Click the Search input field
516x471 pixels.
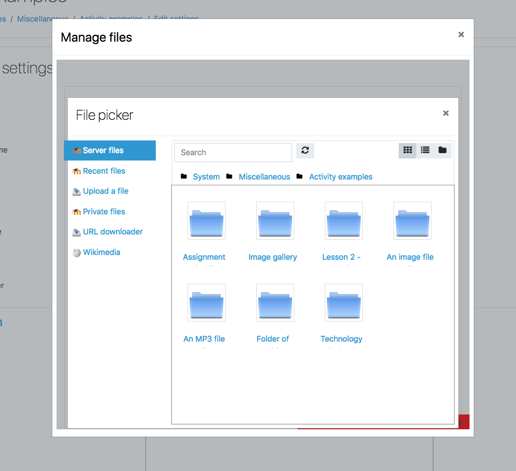pyautogui.click(x=233, y=152)
